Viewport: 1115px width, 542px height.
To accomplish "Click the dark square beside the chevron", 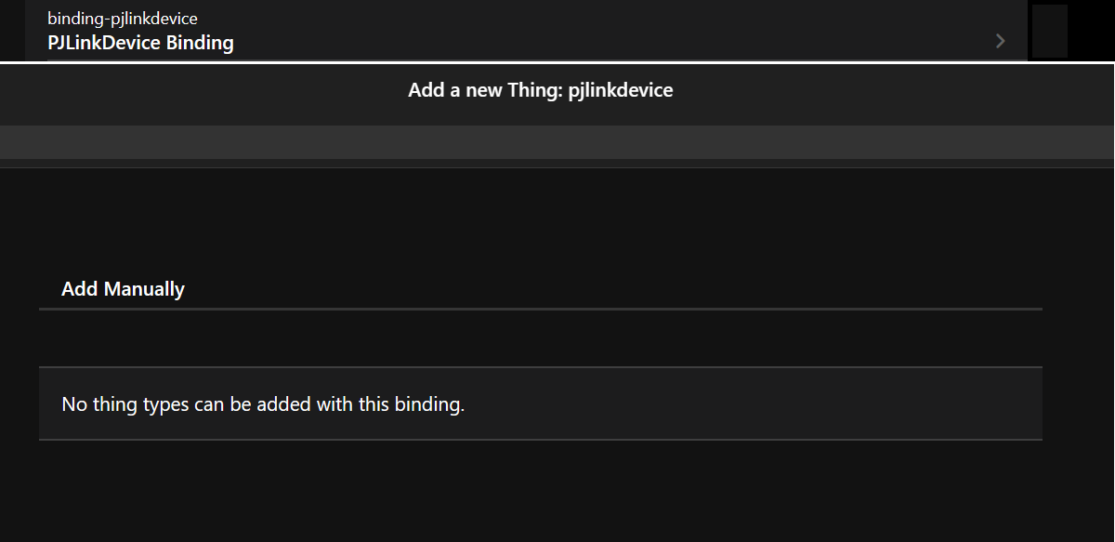I will tap(1049, 32).
